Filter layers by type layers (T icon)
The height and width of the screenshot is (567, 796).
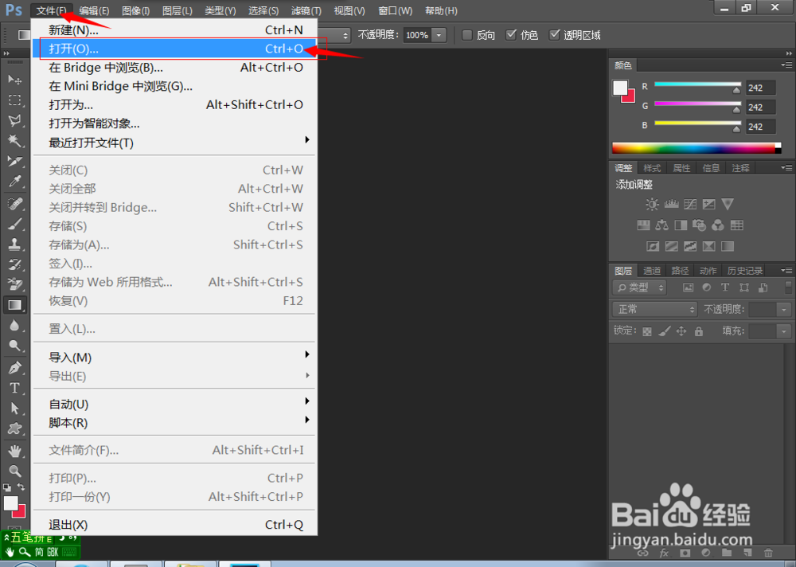pos(725,287)
